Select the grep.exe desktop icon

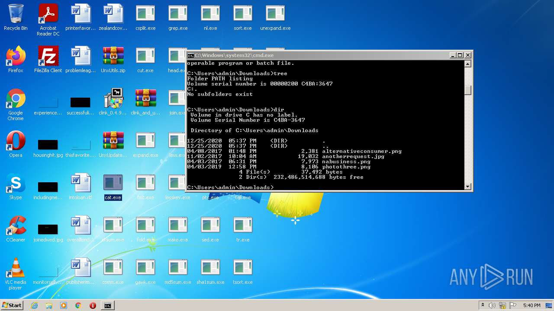(178, 17)
